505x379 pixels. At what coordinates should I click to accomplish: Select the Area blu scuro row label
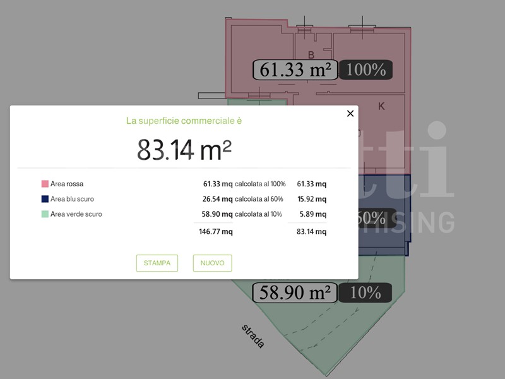72,199
